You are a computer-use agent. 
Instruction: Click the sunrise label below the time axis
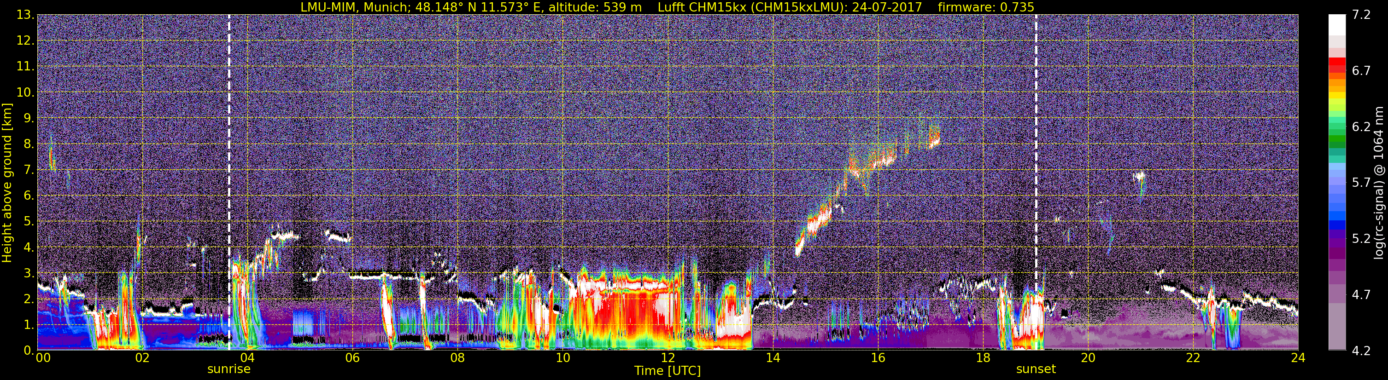tap(229, 369)
